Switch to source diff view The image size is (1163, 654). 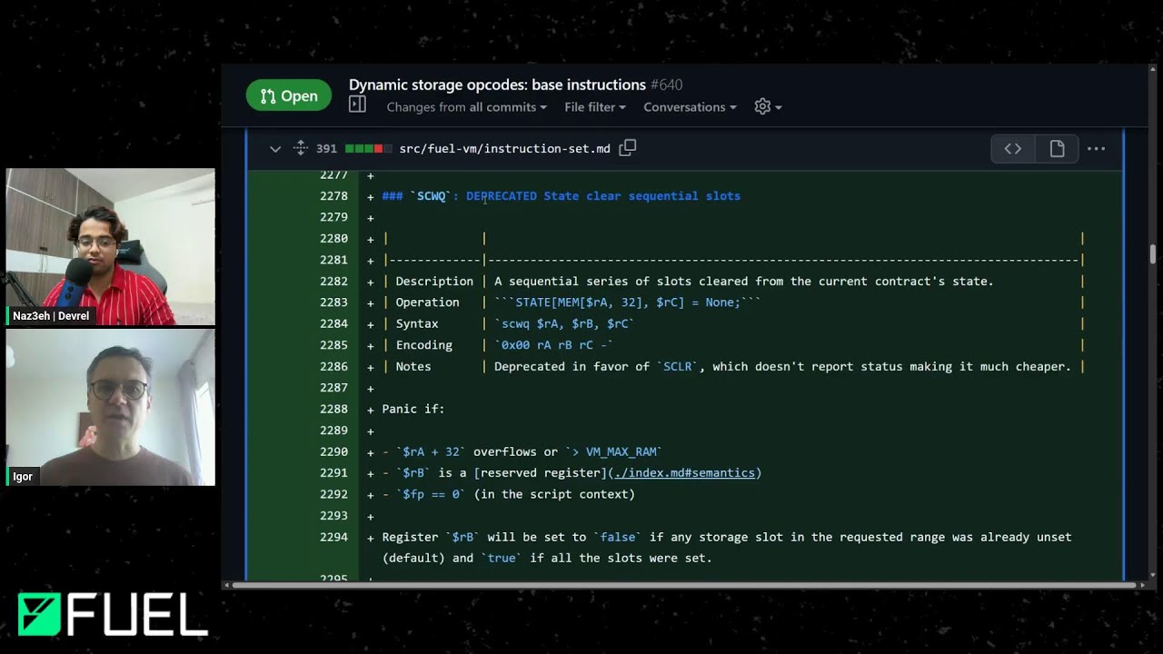(x=1013, y=149)
